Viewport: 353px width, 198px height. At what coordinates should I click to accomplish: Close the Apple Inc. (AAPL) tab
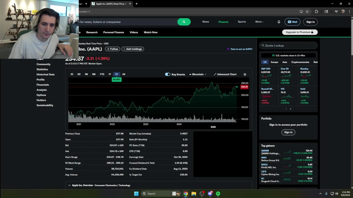click(x=130, y=4)
